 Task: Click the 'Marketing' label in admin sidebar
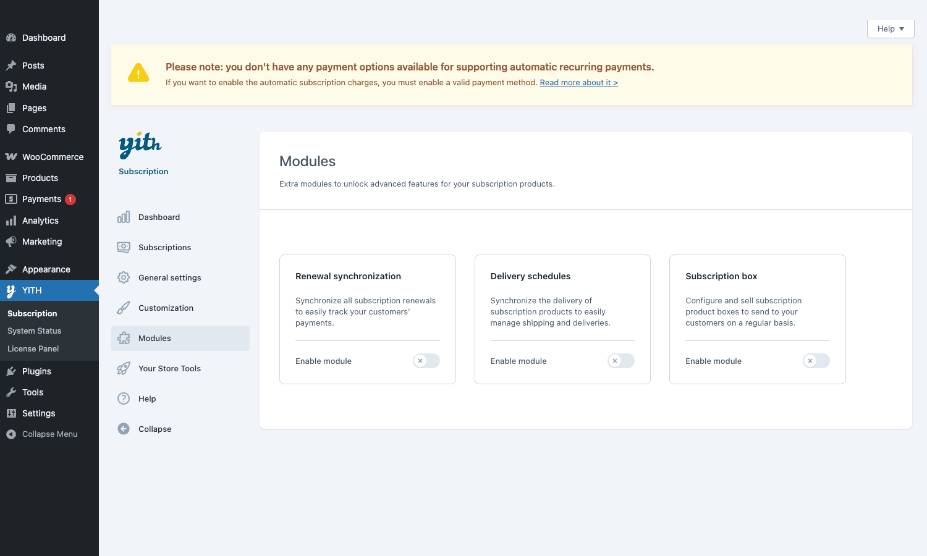pyautogui.click(x=42, y=242)
